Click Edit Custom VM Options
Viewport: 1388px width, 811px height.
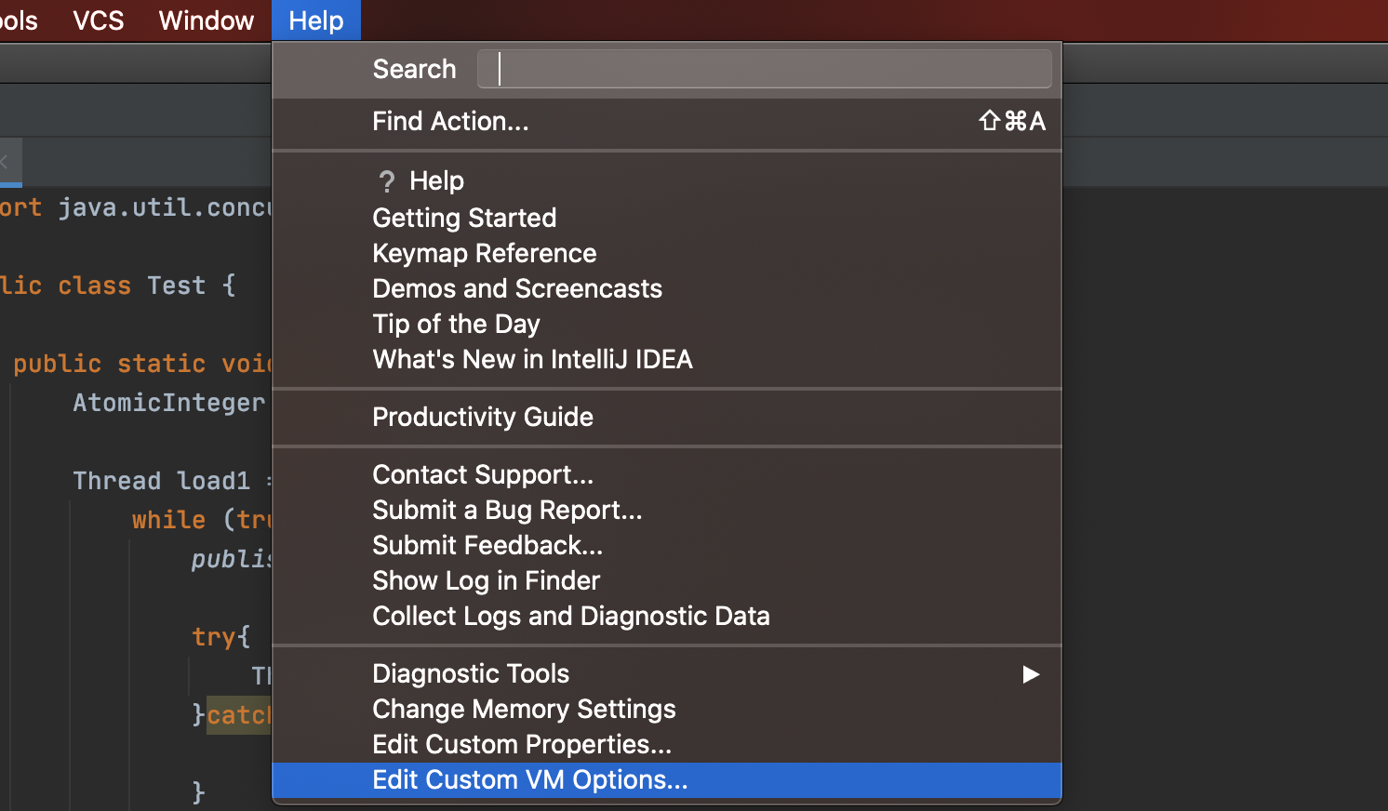(x=529, y=780)
